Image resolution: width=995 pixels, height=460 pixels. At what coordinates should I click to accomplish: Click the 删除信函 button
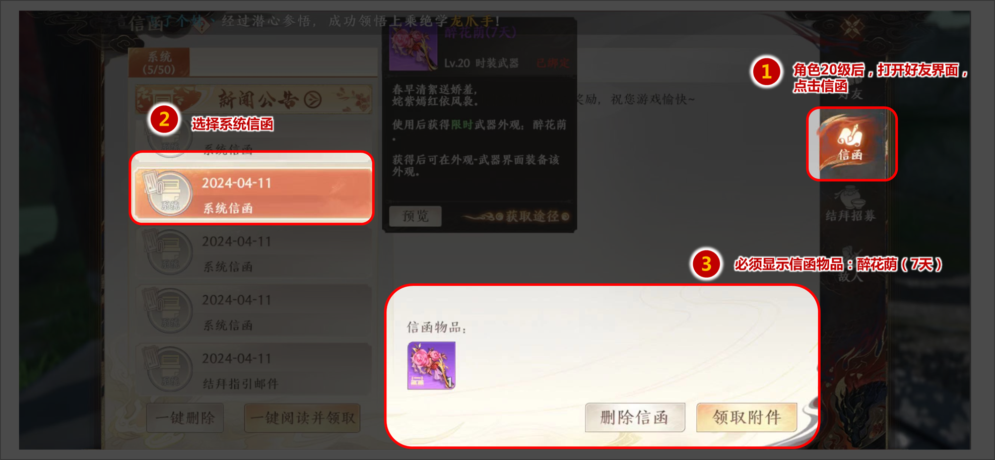click(635, 418)
